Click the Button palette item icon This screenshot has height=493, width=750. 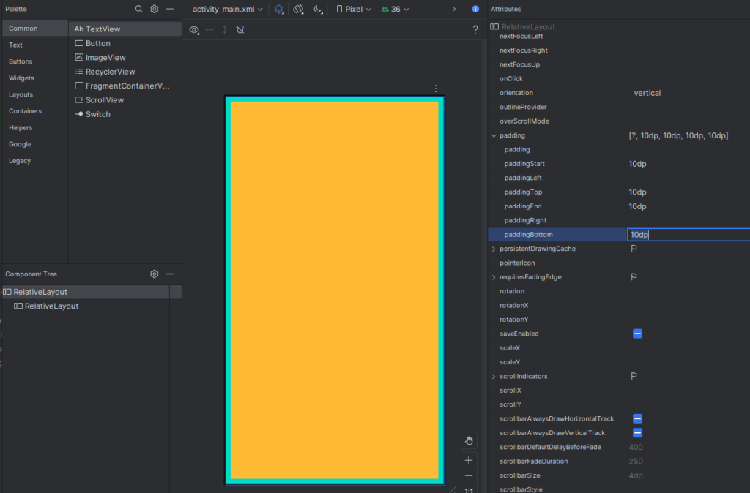79,43
